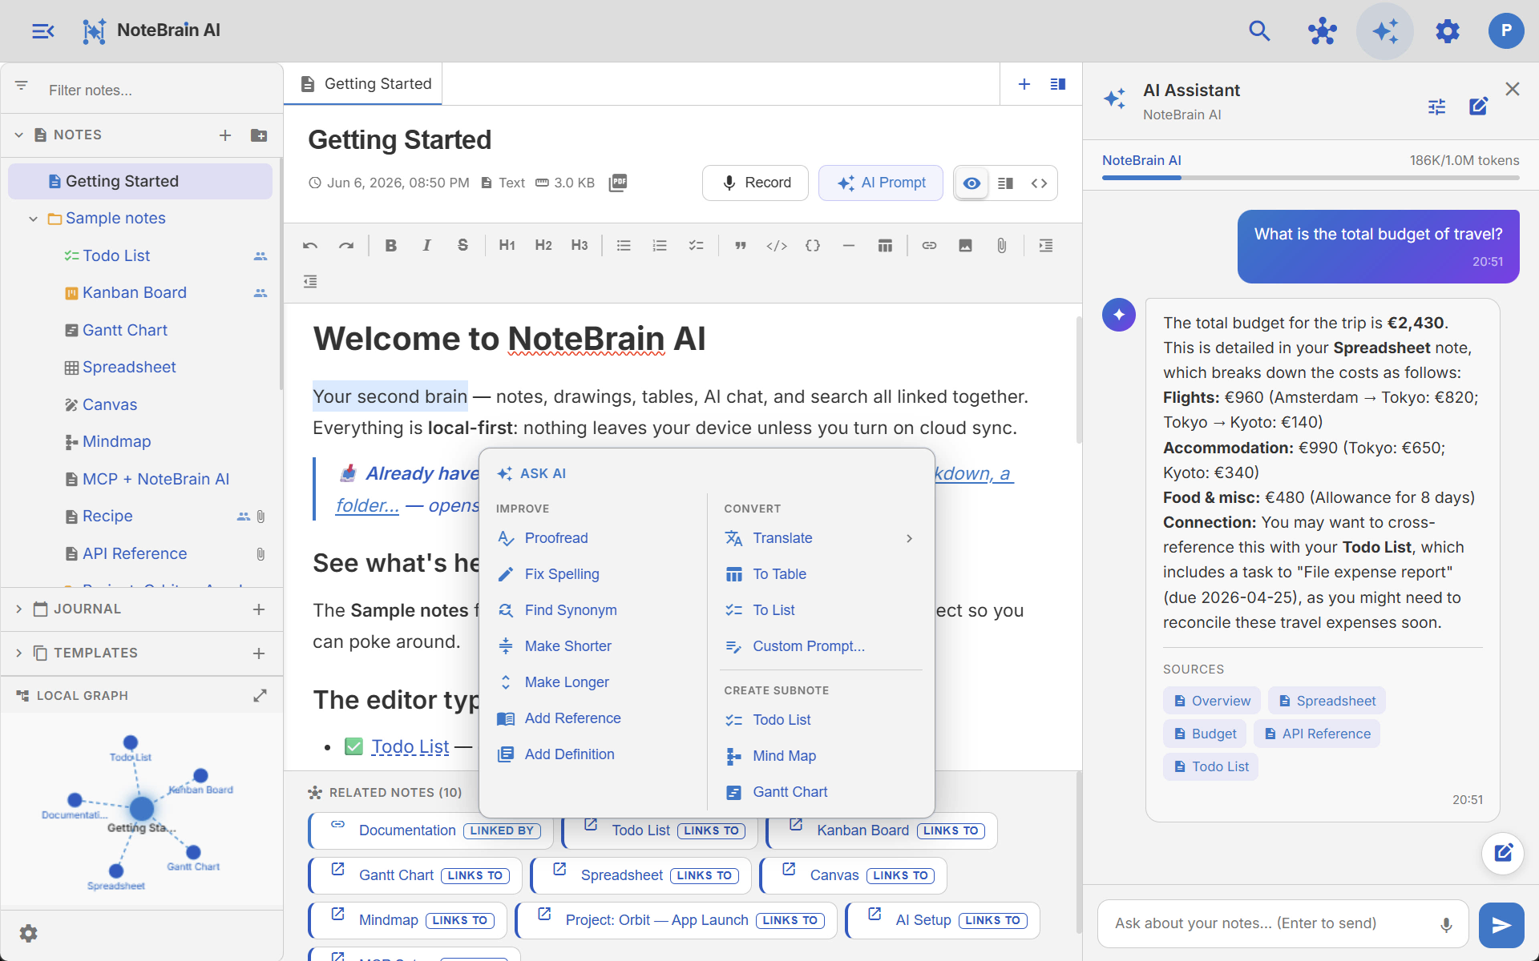Open the user profile avatar P
This screenshot has width=1539, height=961.
1505,31
